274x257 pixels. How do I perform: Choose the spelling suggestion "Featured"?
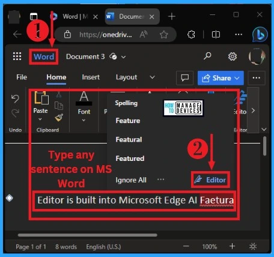click(130, 159)
